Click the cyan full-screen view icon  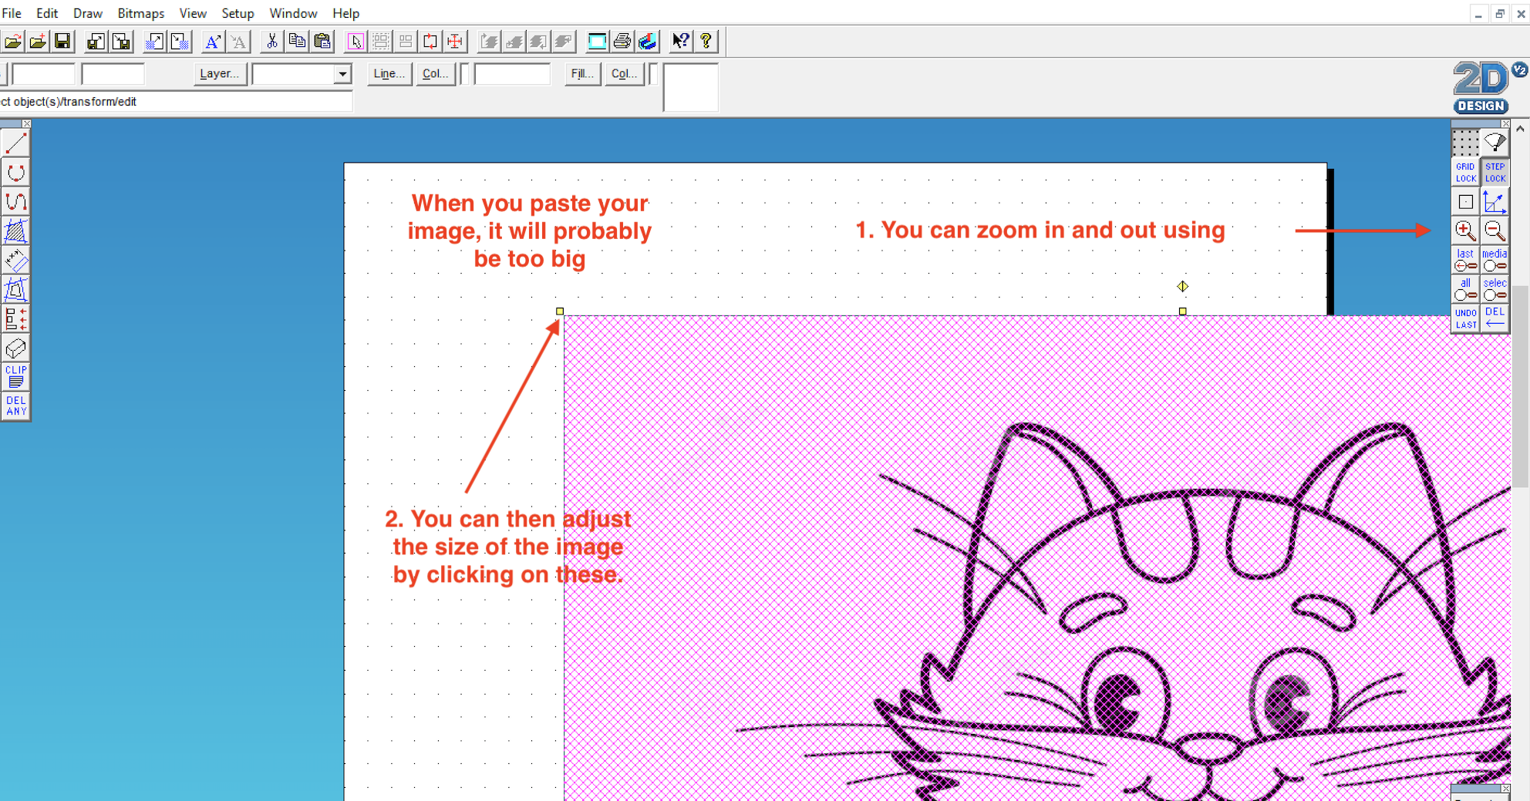(x=597, y=41)
